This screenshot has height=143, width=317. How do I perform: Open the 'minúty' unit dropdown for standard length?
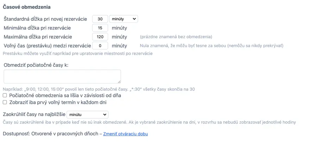pos(123,19)
